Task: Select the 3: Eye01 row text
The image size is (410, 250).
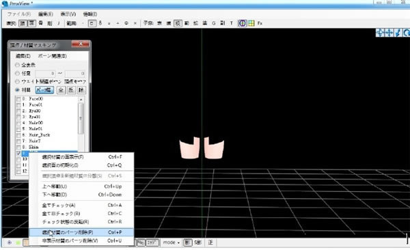Action: pos(31,117)
